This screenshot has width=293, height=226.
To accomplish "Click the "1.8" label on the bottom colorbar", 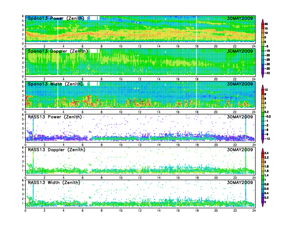I will tap(266, 167).
